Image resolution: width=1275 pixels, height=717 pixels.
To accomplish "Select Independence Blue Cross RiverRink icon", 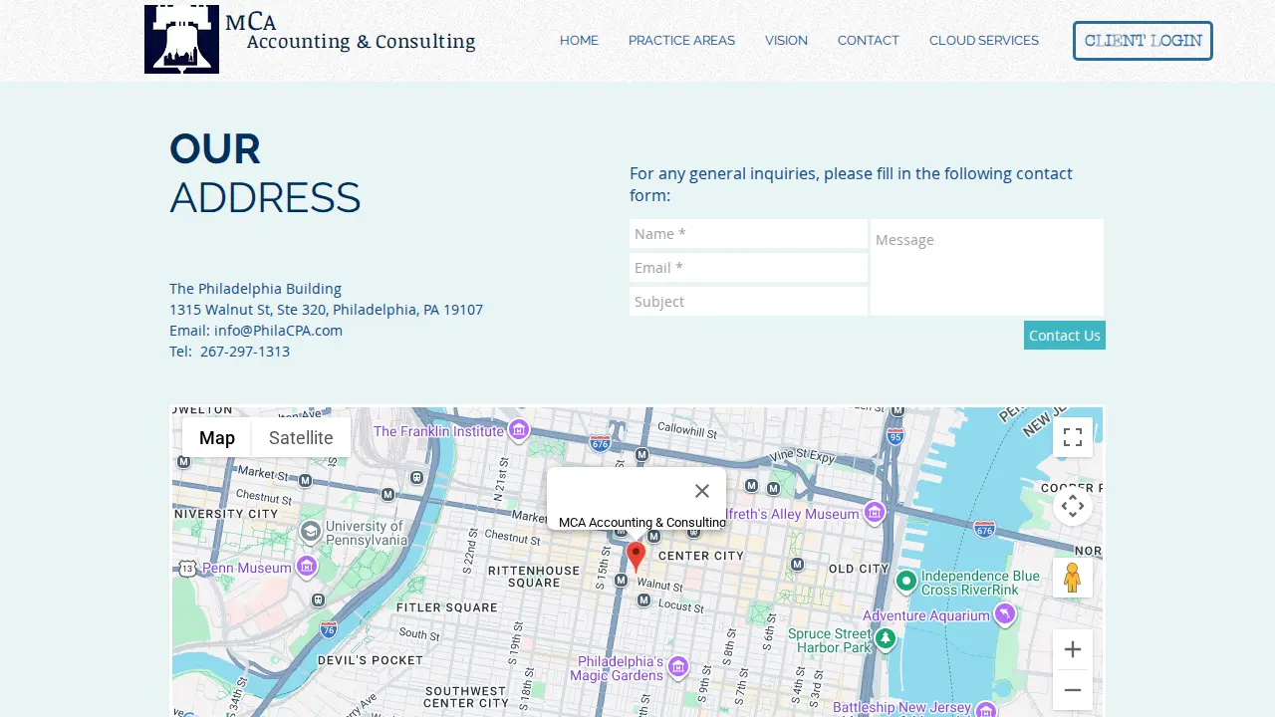I will pos(906,580).
